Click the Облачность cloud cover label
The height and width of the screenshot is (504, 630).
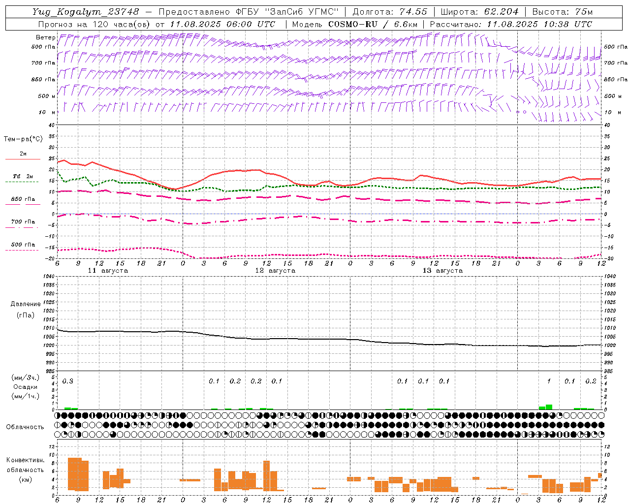25,427
